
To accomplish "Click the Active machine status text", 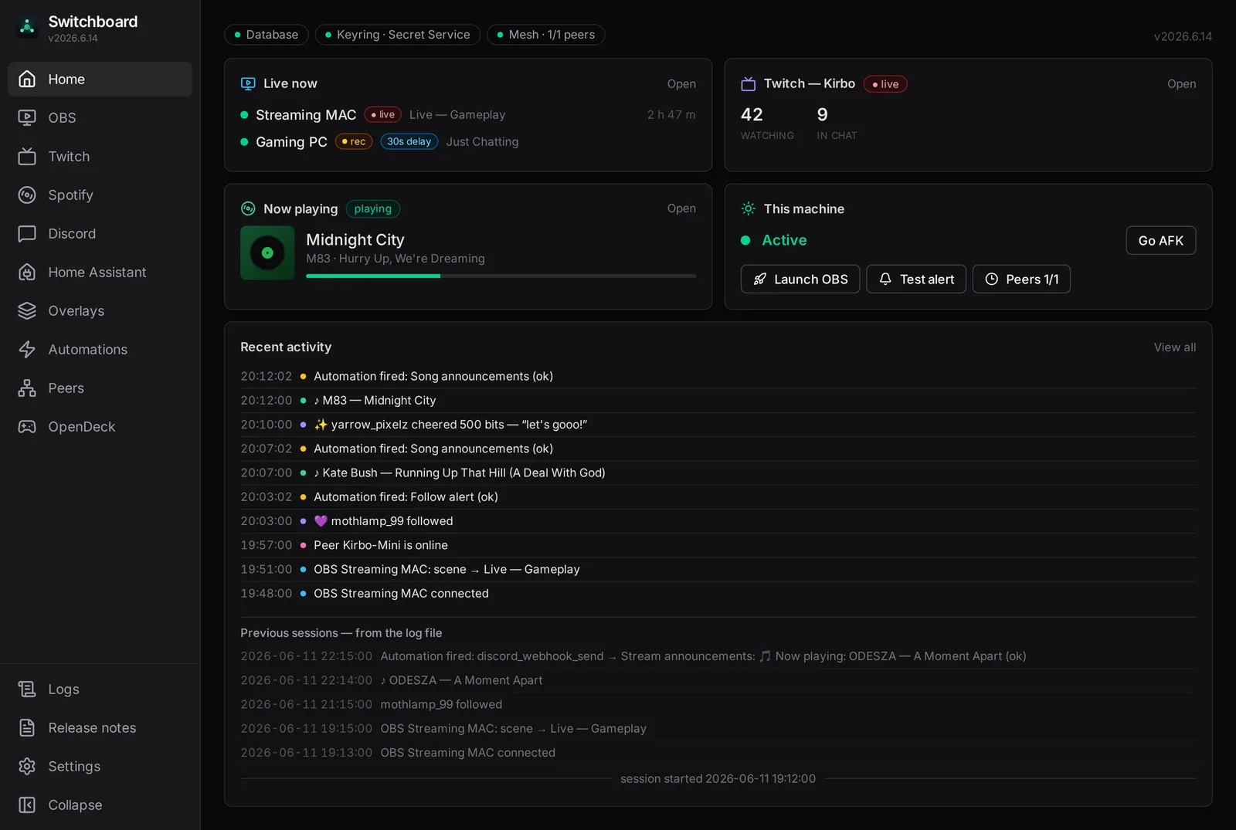I will [x=784, y=240].
